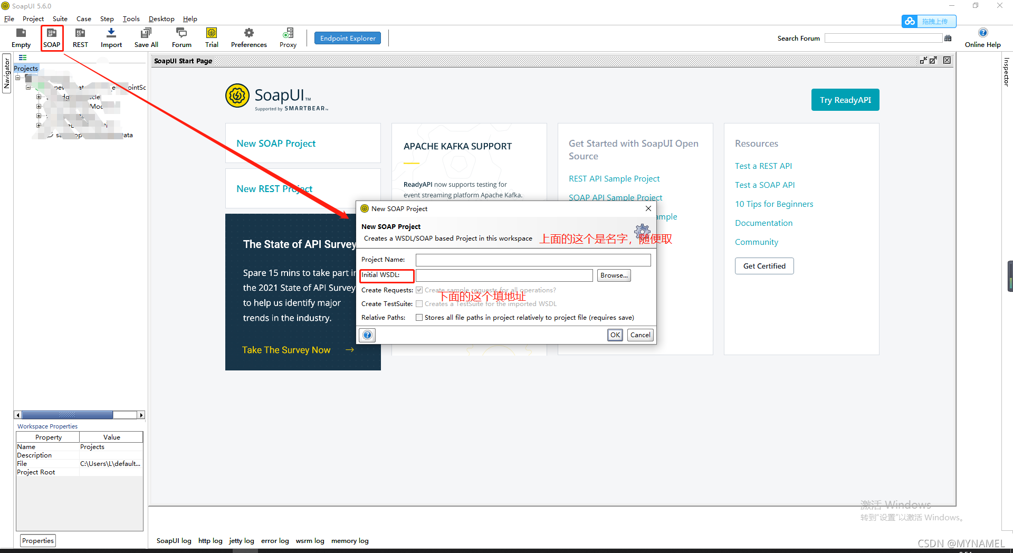The image size is (1013, 553).
Task: Click the arrow next to Take The Survey Now
Action: 350,350
